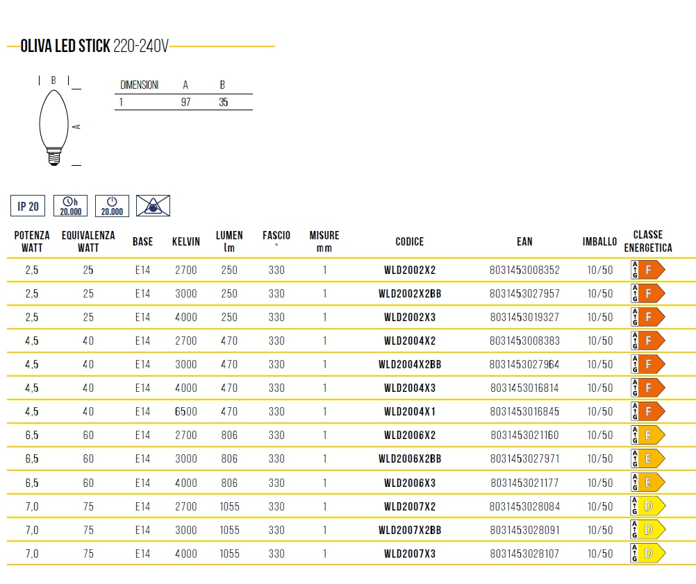Click the CODICE column header
Image resolution: width=696 pixels, height=584 pixels.
[409, 241]
